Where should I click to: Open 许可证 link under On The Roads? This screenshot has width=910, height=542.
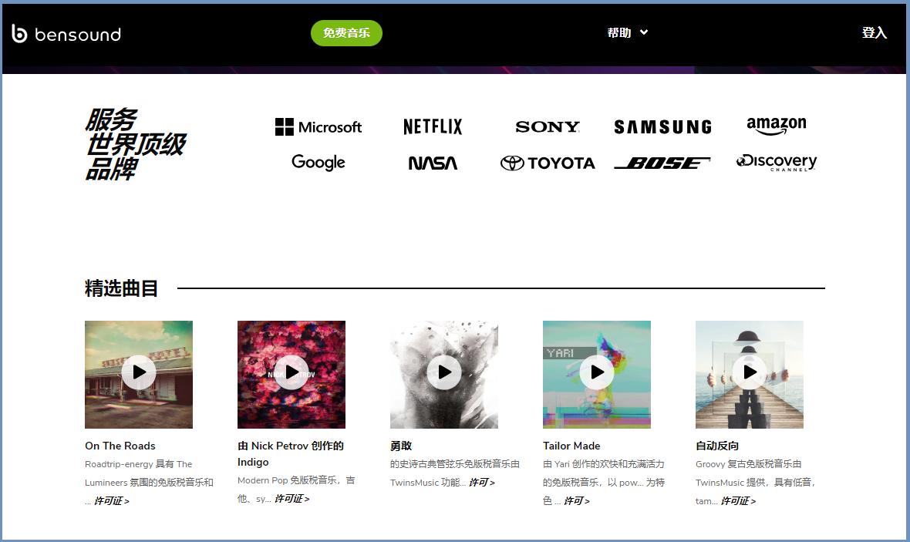coord(111,501)
